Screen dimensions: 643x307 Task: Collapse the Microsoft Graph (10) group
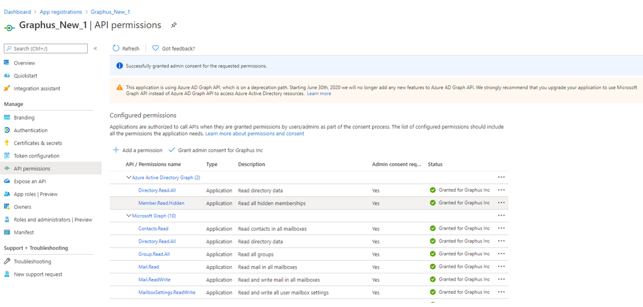click(129, 216)
